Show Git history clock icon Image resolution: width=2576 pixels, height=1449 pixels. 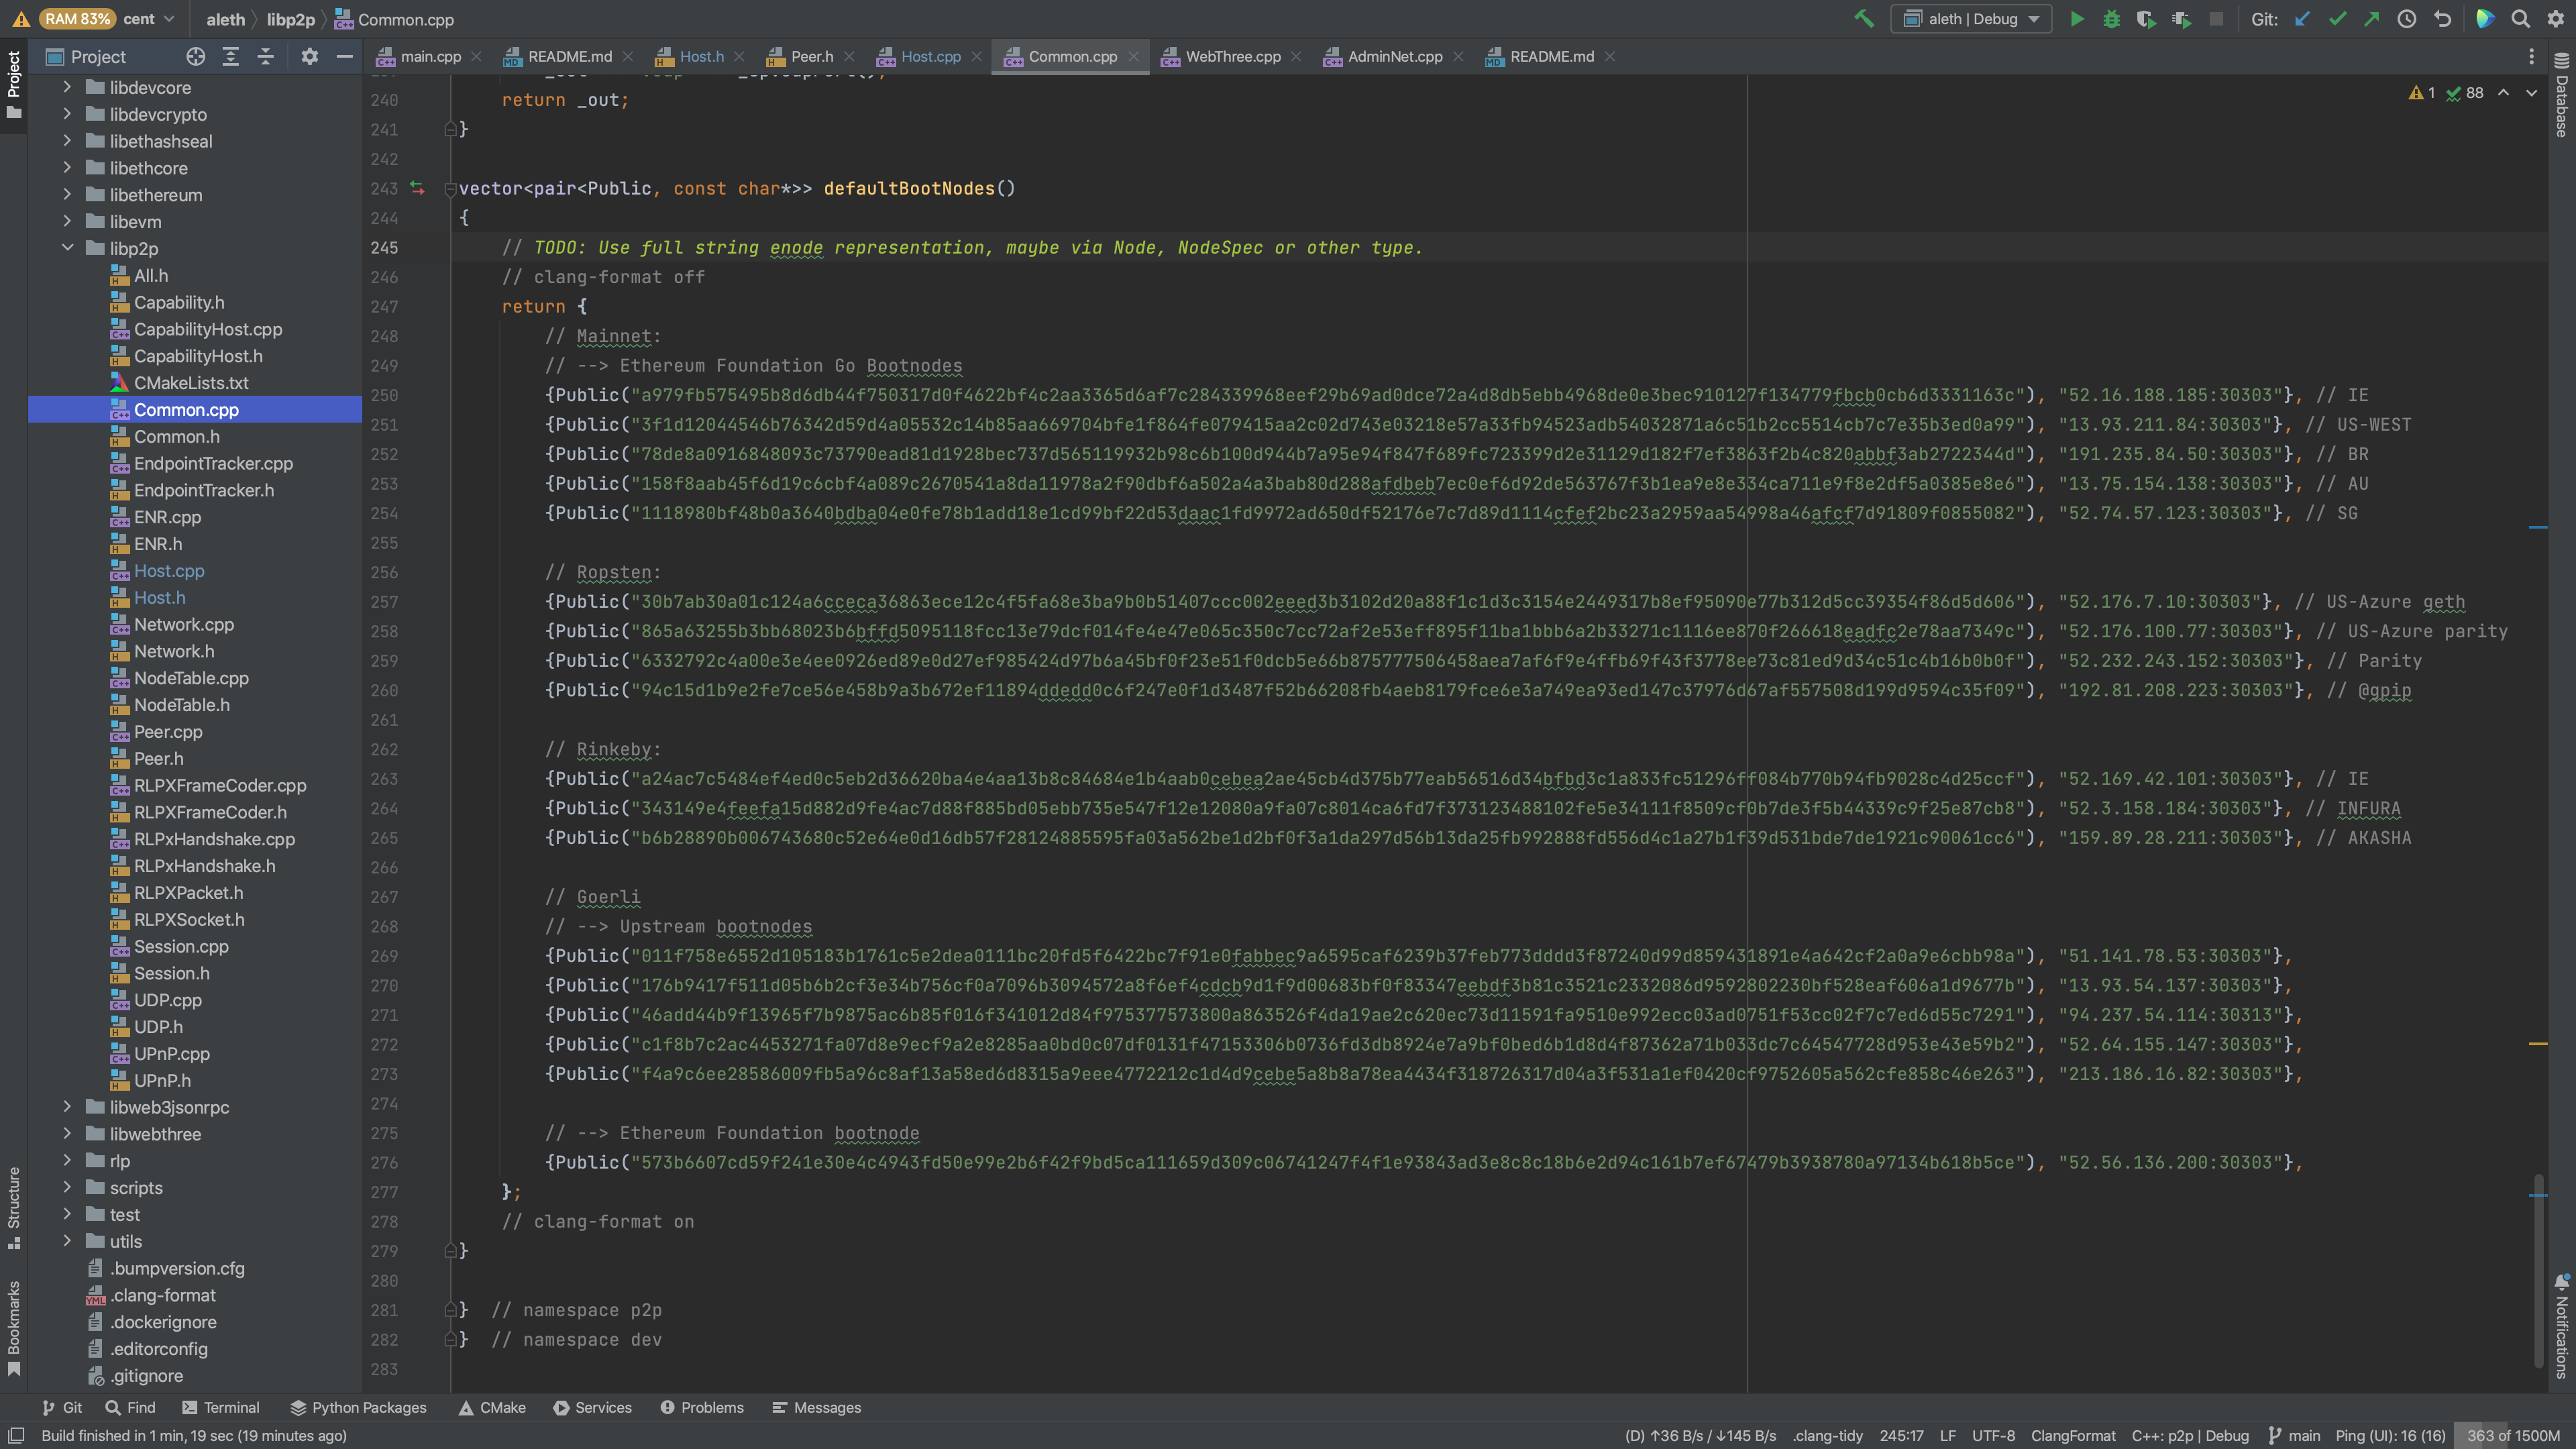[x=2407, y=19]
